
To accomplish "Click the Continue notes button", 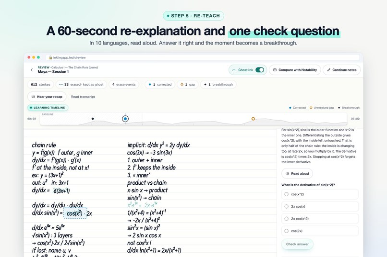I will [x=341, y=70].
